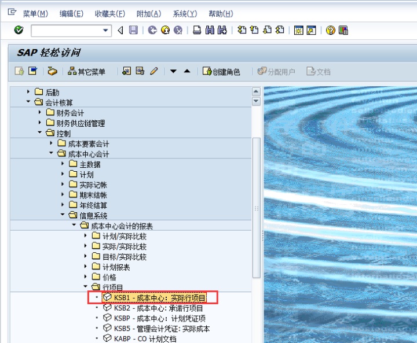
Task: Click the tree scrollbar up arrow
Action: [256, 91]
